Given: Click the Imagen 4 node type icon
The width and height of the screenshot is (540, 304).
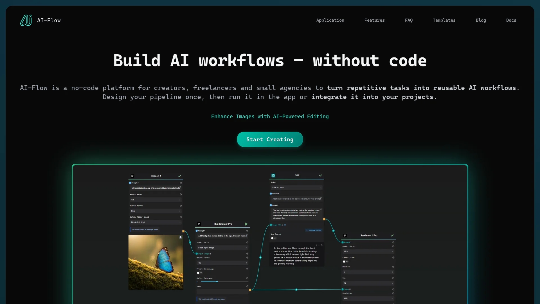Looking at the screenshot, I should tap(132, 176).
